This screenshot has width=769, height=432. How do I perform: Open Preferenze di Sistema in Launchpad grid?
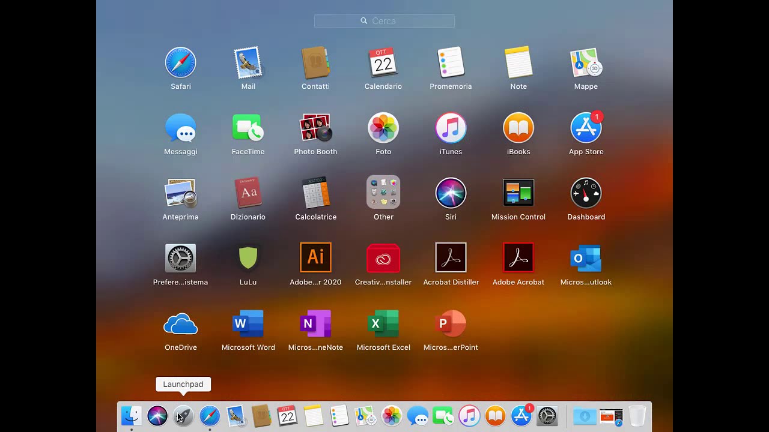180,259
